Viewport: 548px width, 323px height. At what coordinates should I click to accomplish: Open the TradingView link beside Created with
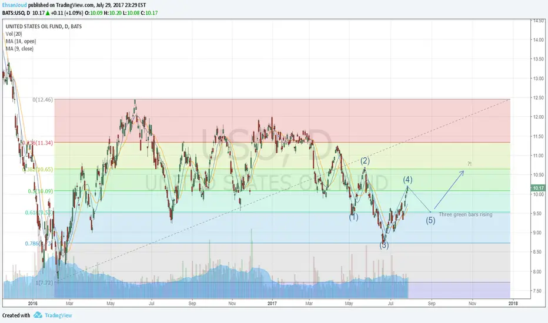(58, 315)
